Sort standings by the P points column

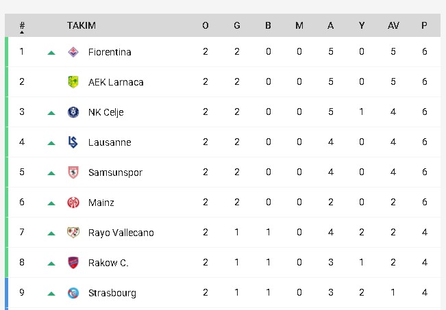coord(425,26)
